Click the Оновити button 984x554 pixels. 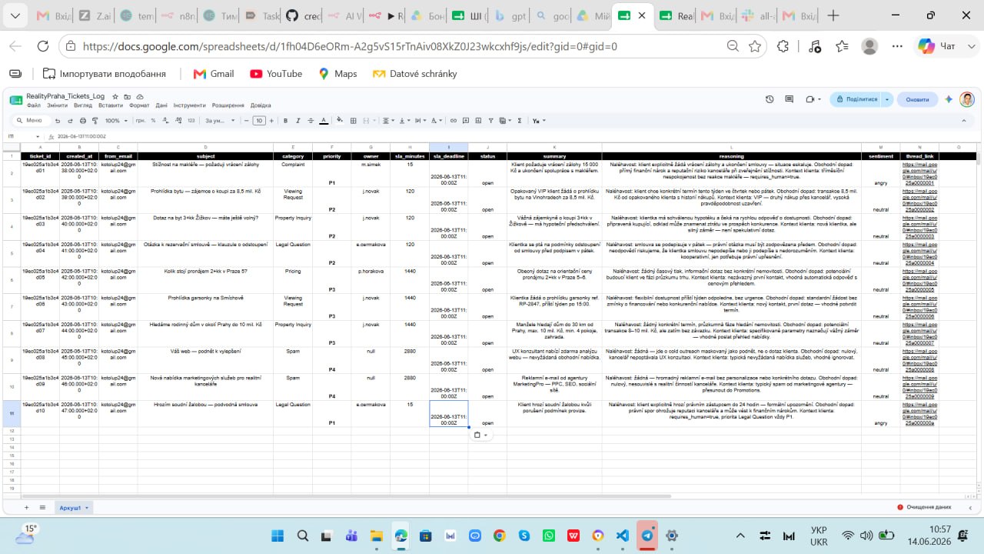coord(917,99)
